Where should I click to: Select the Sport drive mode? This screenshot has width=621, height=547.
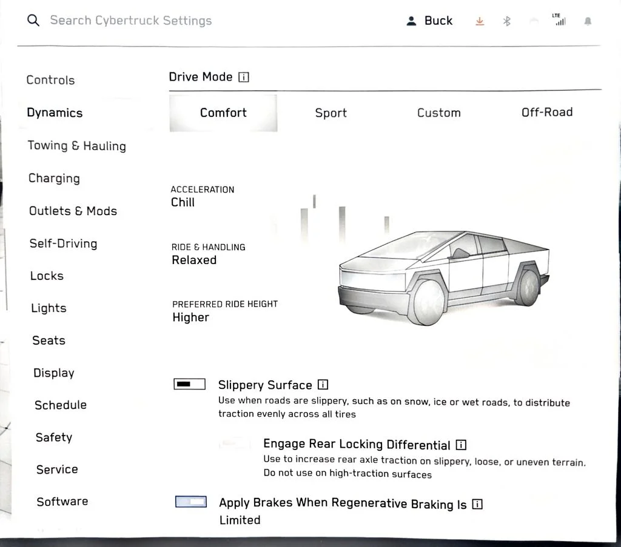331,113
